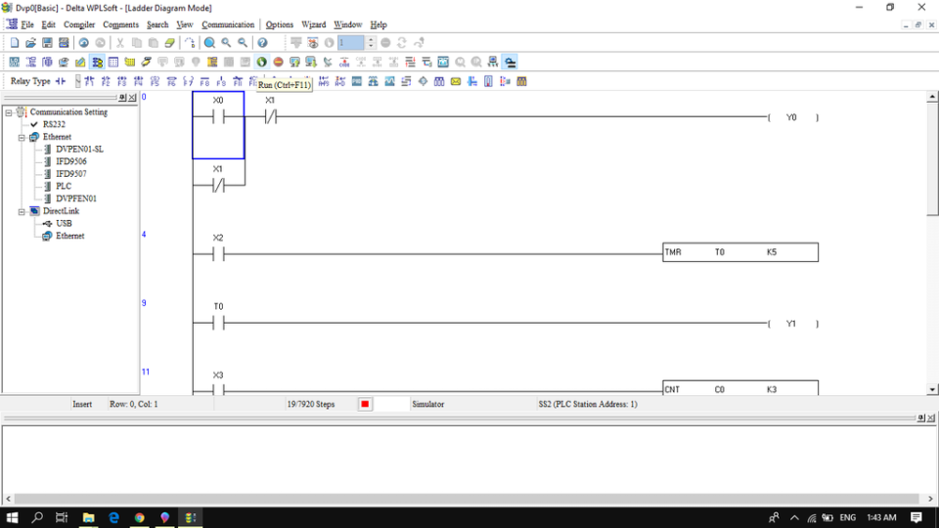This screenshot has height=528, width=939.
Task: Open File Explorer from taskbar
Action: coord(89,517)
